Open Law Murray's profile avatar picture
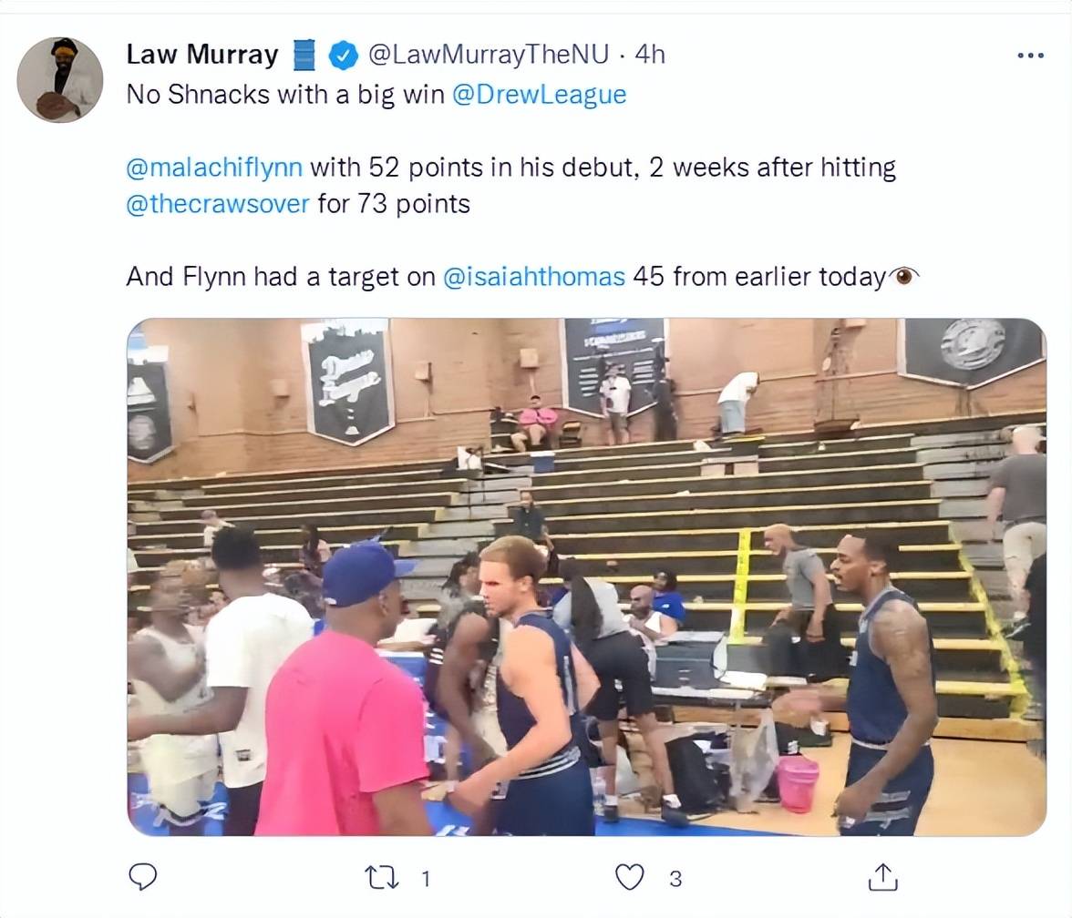Viewport: 1072px width, 918px height. (x=60, y=79)
